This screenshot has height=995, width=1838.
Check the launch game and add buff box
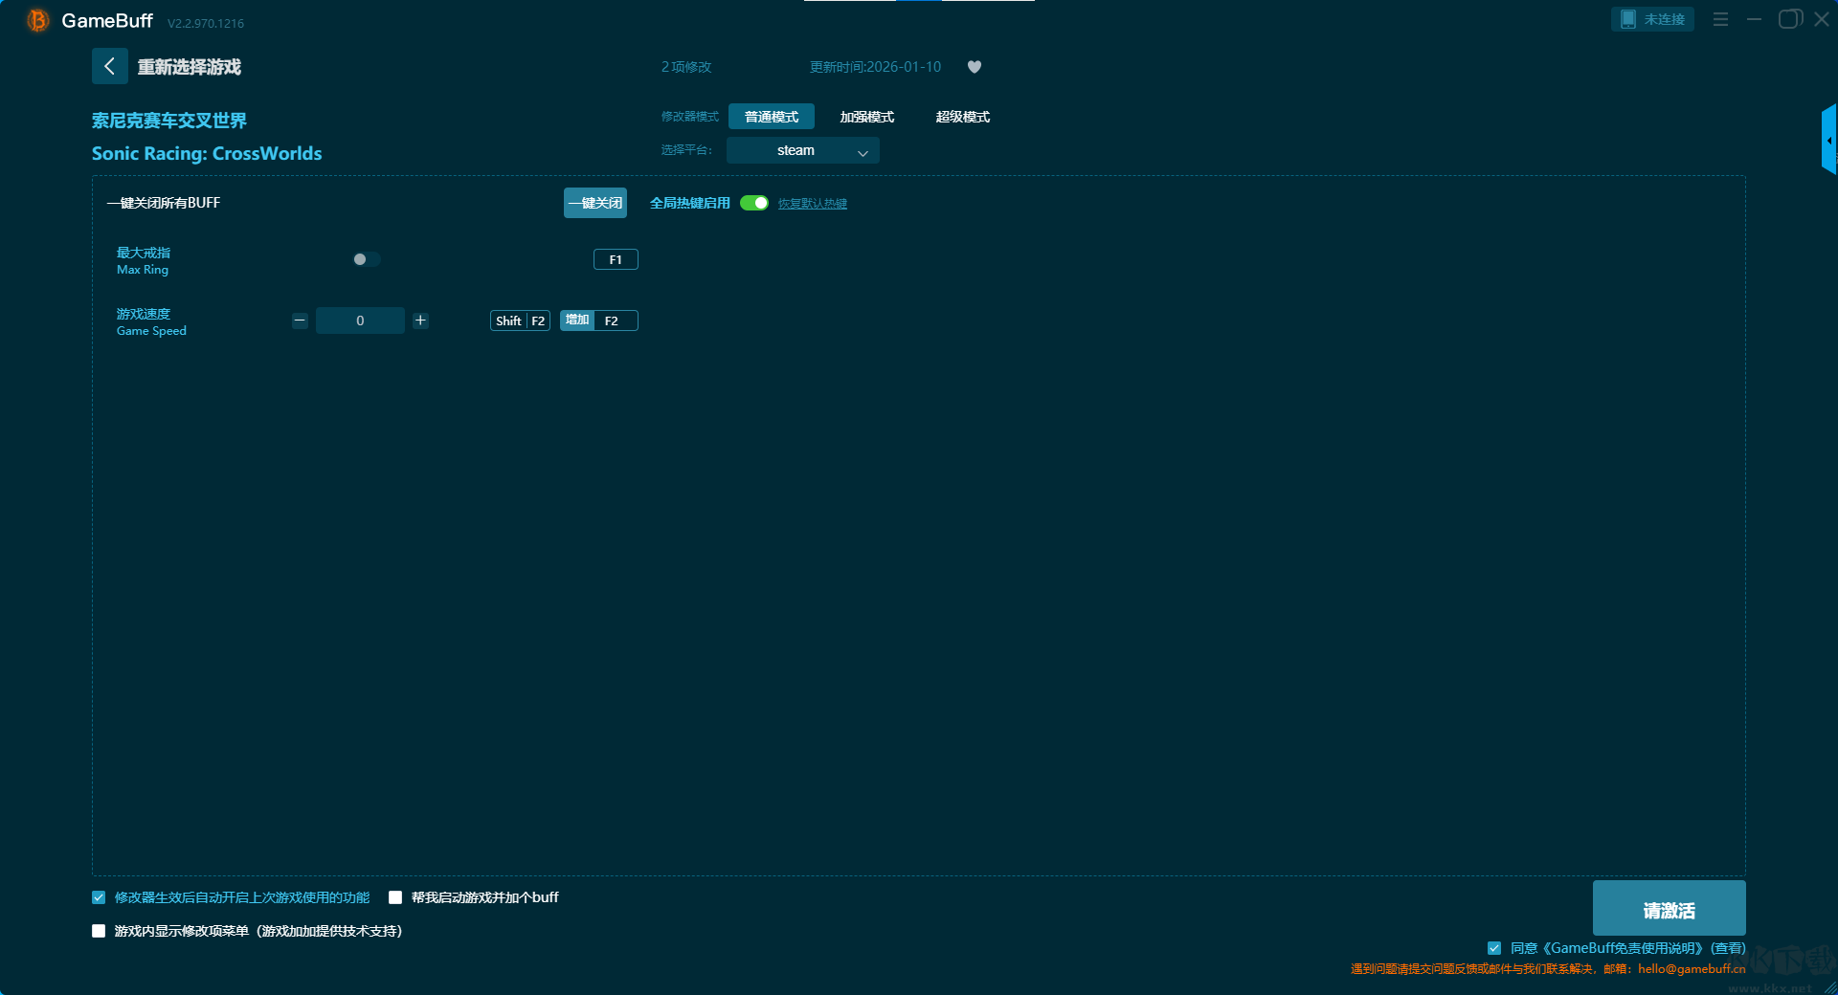[x=395, y=897]
